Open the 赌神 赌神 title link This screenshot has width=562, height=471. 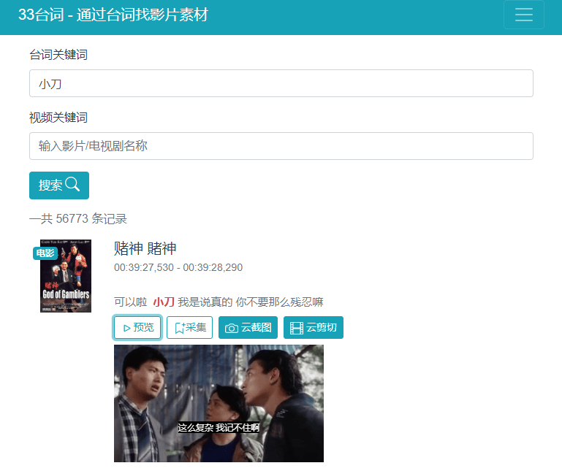click(145, 248)
